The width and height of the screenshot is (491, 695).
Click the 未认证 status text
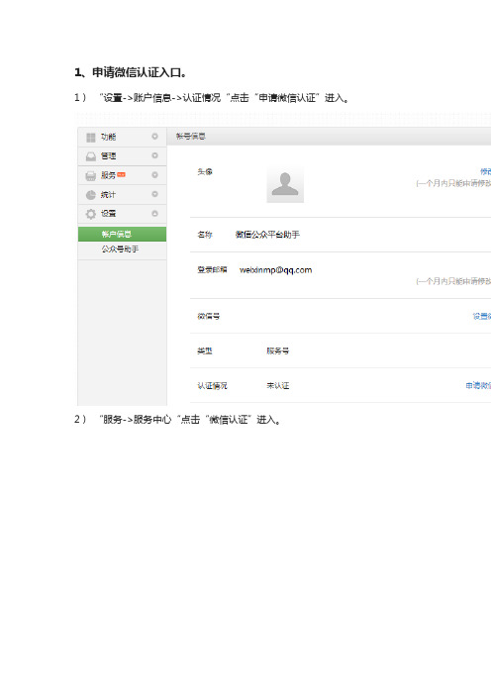tap(278, 386)
